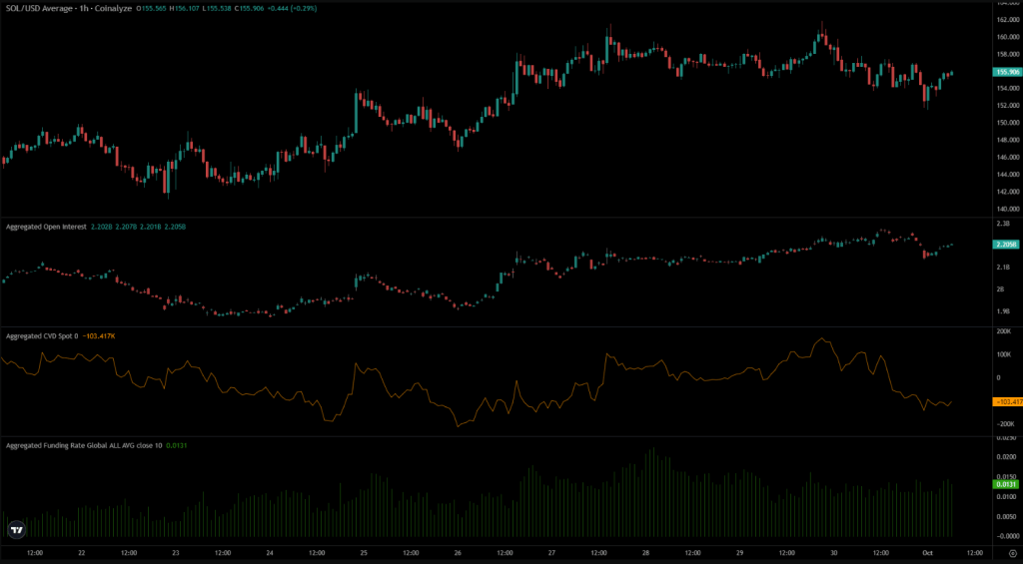Select the Aggregated CVD Spot legend
The image size is (1023, 564).
click(42, 335)
